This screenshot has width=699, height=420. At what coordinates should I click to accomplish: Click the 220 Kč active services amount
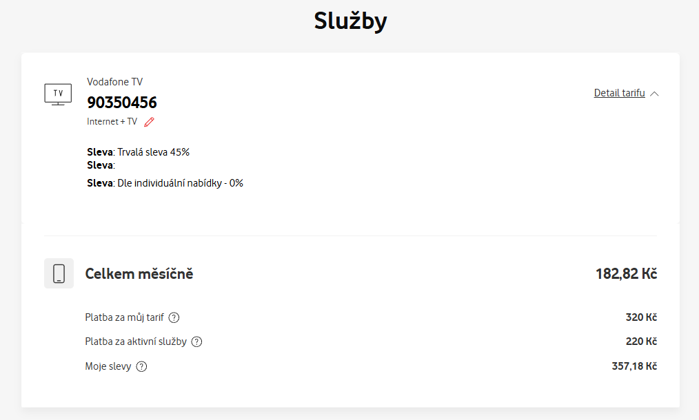coord(640,342)
